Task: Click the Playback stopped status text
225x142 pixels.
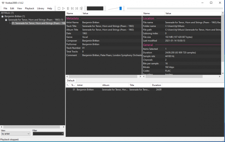Action: click(x=9, y=139)
